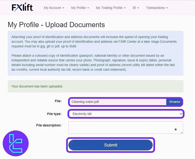Image resolution: width=195 pixels, height=159 pixels.
Task: Click the Submit button
Action: [110, 145]
